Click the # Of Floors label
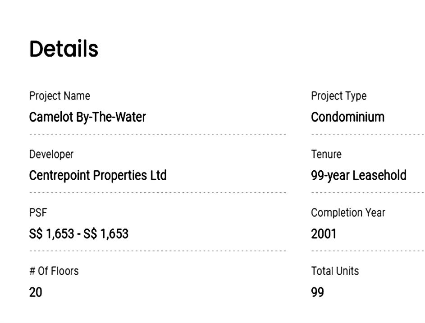The width and height of the screenshot is (425, 323). [x=54, y=271]
